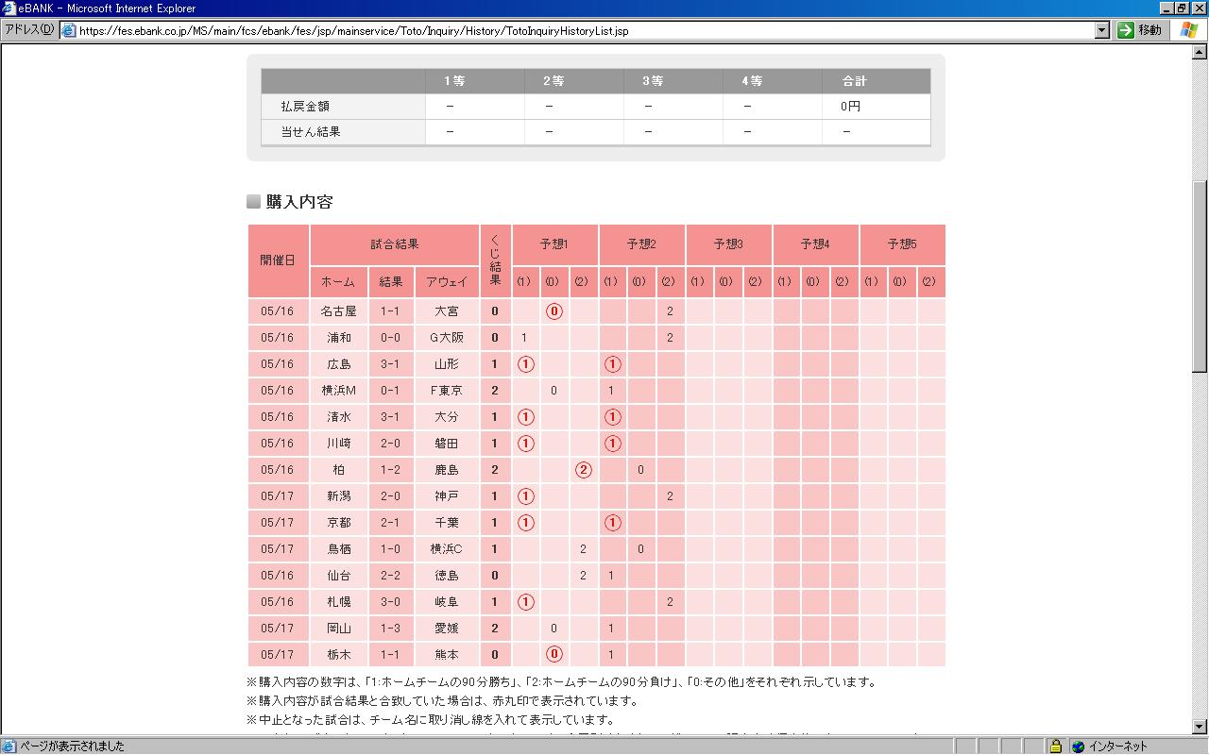
Task: Click the 清水 home team cell
Action: coord(338,417)
